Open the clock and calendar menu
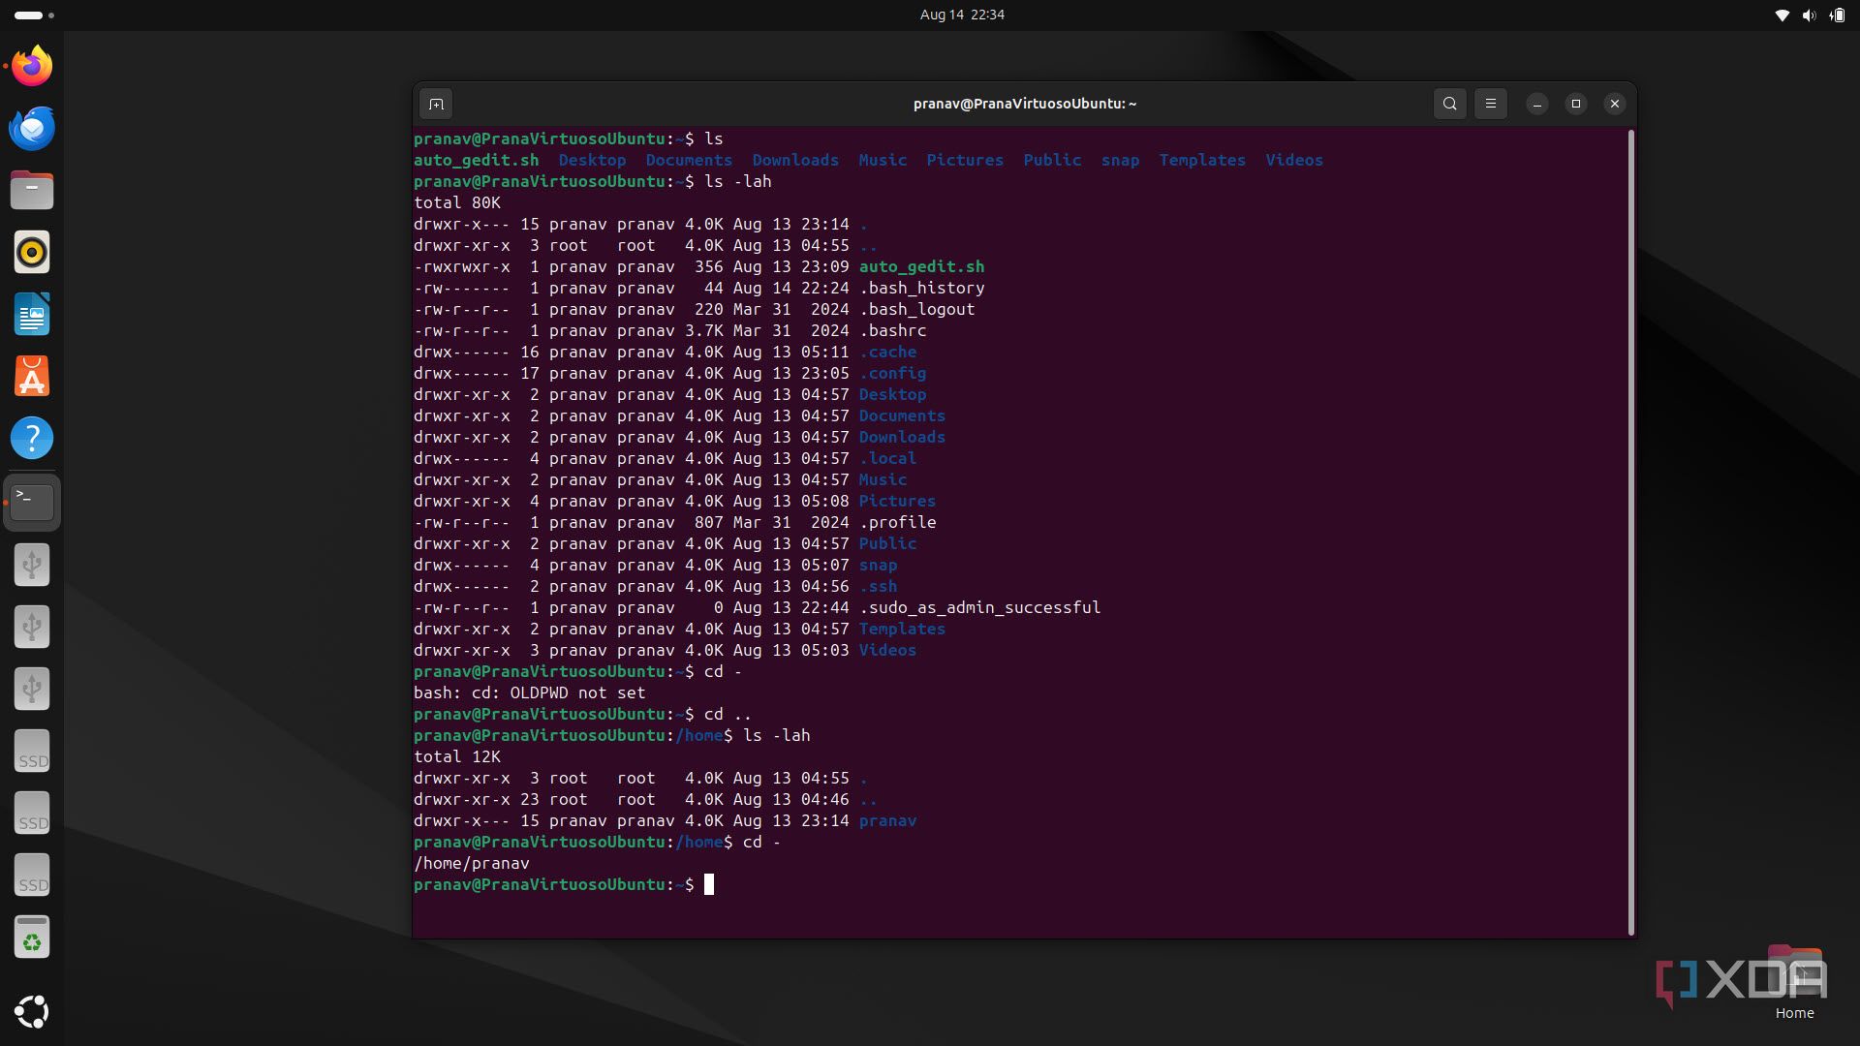The image size is (1860, 1046). [x=961, y=15]
